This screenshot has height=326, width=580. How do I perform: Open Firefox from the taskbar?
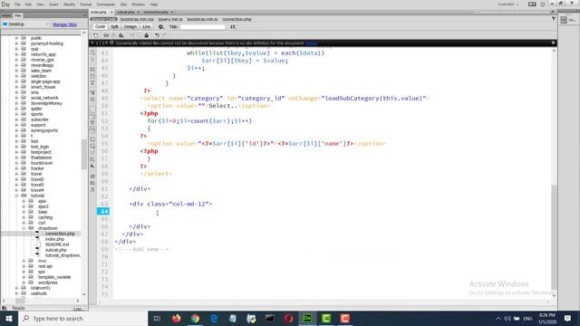[x=176, y=318]
